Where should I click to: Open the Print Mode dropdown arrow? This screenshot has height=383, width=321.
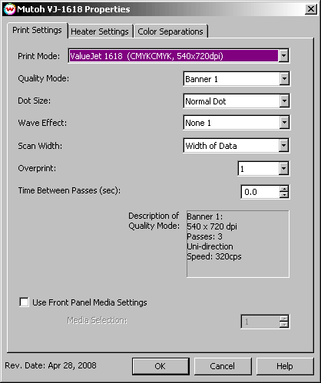pos(283,55)
